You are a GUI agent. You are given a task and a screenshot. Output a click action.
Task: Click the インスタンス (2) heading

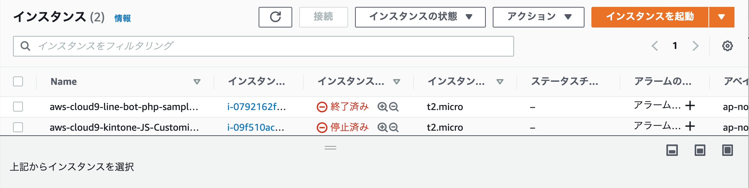(x=59, y=17)
